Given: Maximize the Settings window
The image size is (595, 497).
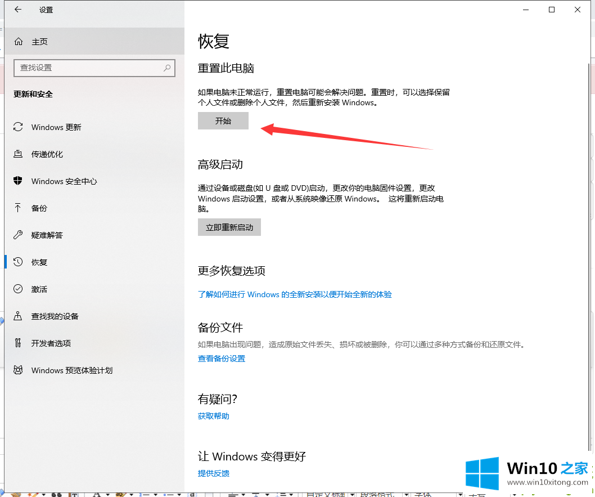Looking at the screenshot, I should [551, 10].
